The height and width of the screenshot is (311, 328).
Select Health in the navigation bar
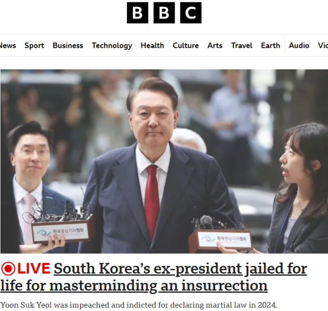pyautogui.click(x=152, y=46)
